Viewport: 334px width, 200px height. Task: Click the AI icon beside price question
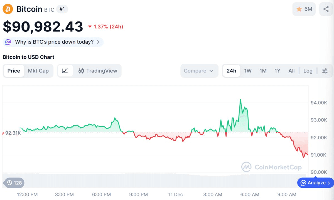pos(8,42)
